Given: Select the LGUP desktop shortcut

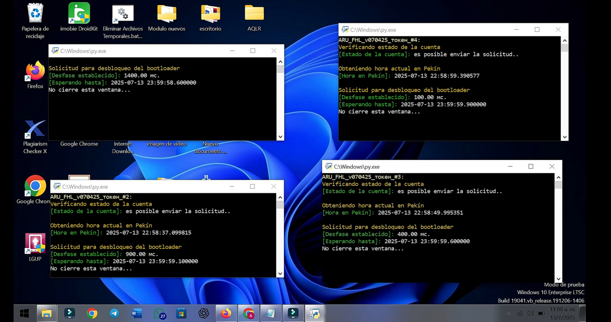Looking at the screenshot, I should coord(35,247).
